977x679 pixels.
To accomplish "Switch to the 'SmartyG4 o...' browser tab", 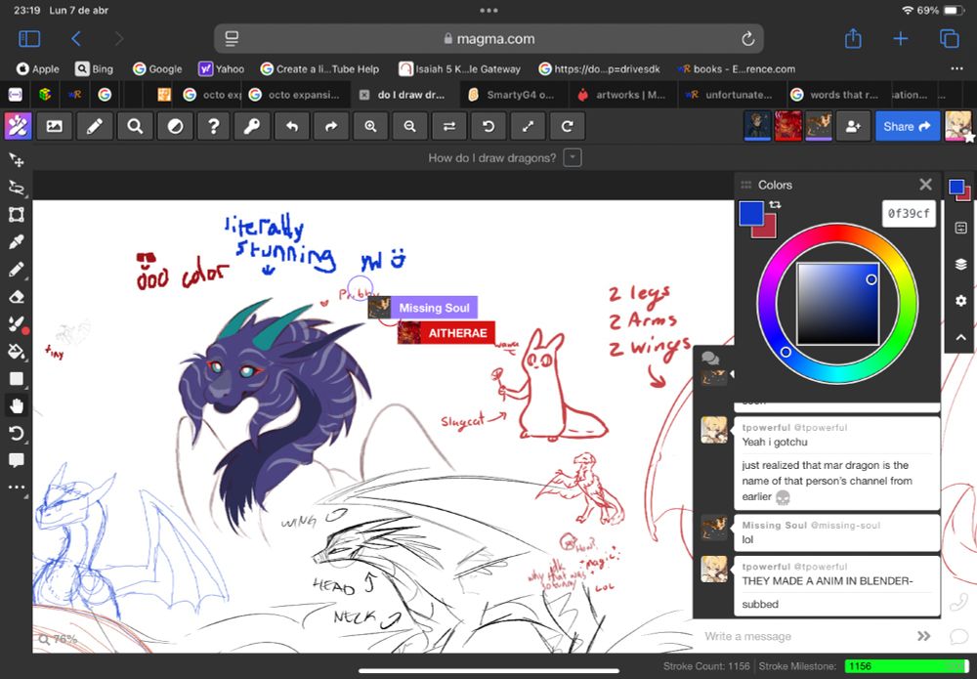I will 512,95.
